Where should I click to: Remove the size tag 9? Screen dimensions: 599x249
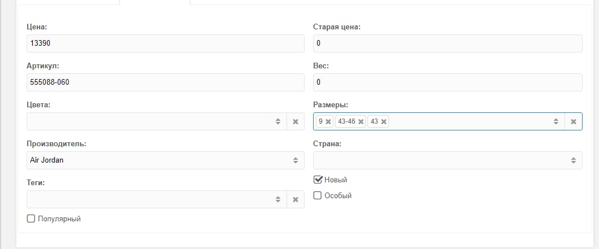[328, 121]
